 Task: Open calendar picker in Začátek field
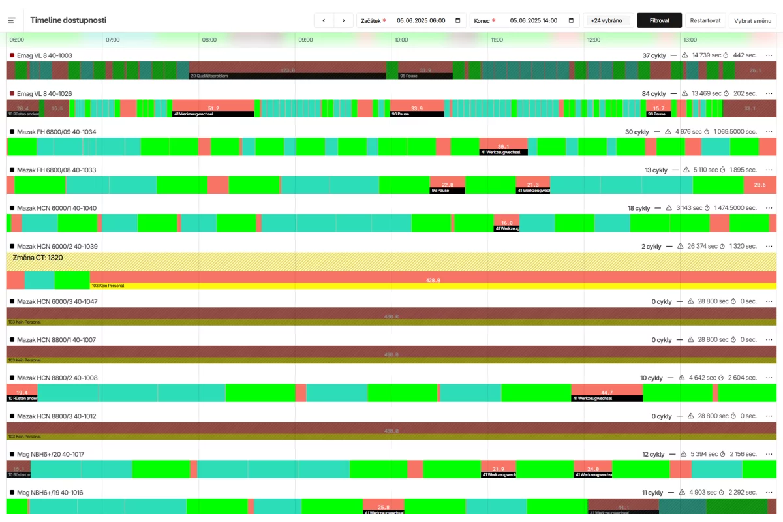[x=457, y=20]
